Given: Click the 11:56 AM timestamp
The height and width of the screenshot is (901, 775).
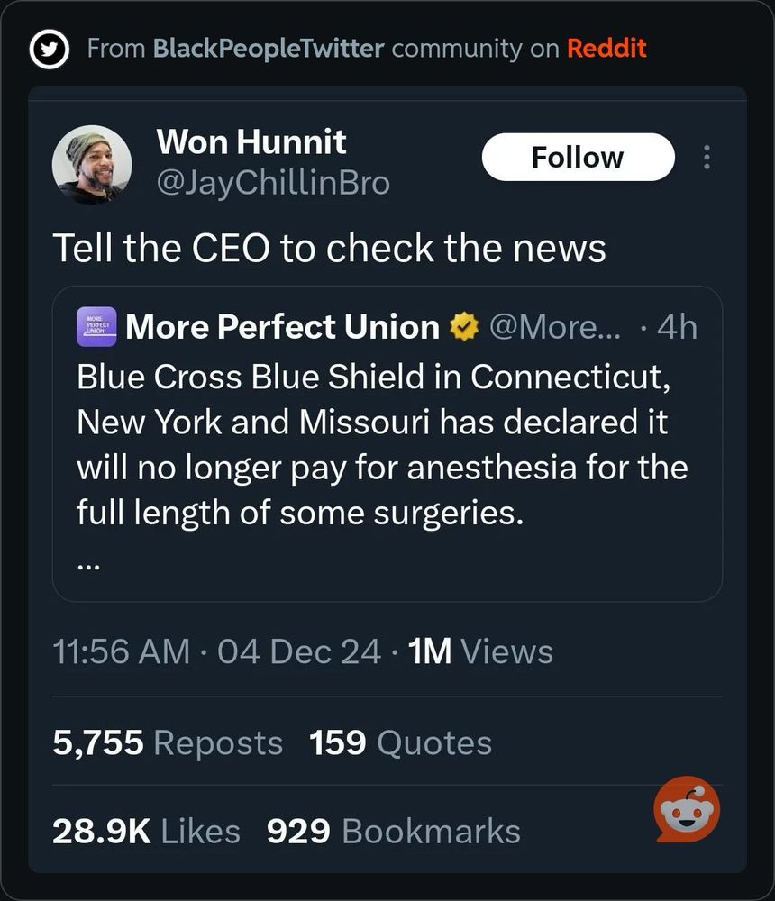Looking at the screenshot, I should (x=122, y=651).
